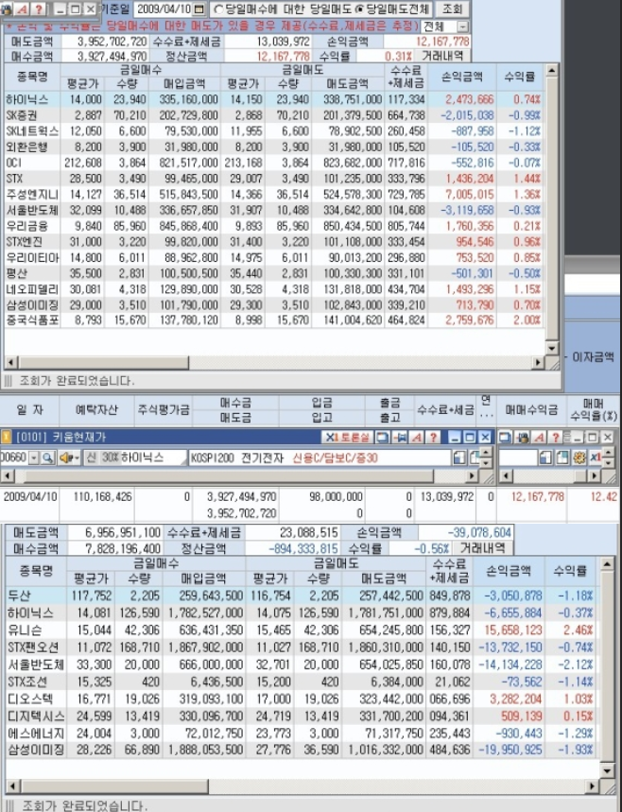Image resolution: width=622 pixels, height=812 pixels.
Task: Click the page icon right of 신용C/담보C/증30
Action: coord(458,458)
